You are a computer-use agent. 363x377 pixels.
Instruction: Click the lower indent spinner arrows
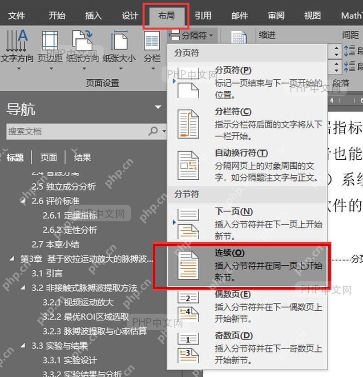pos(336,67)
